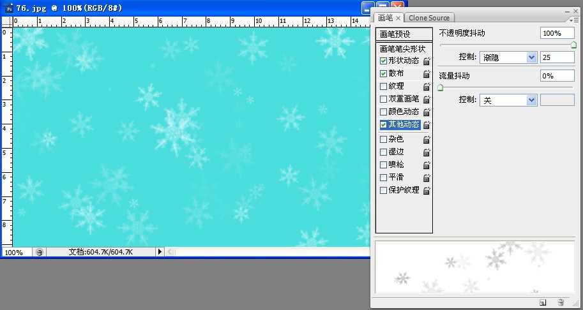Open the status bar info arrow menu
Viewport: 583px width, 310px height.
click(160, 252)
